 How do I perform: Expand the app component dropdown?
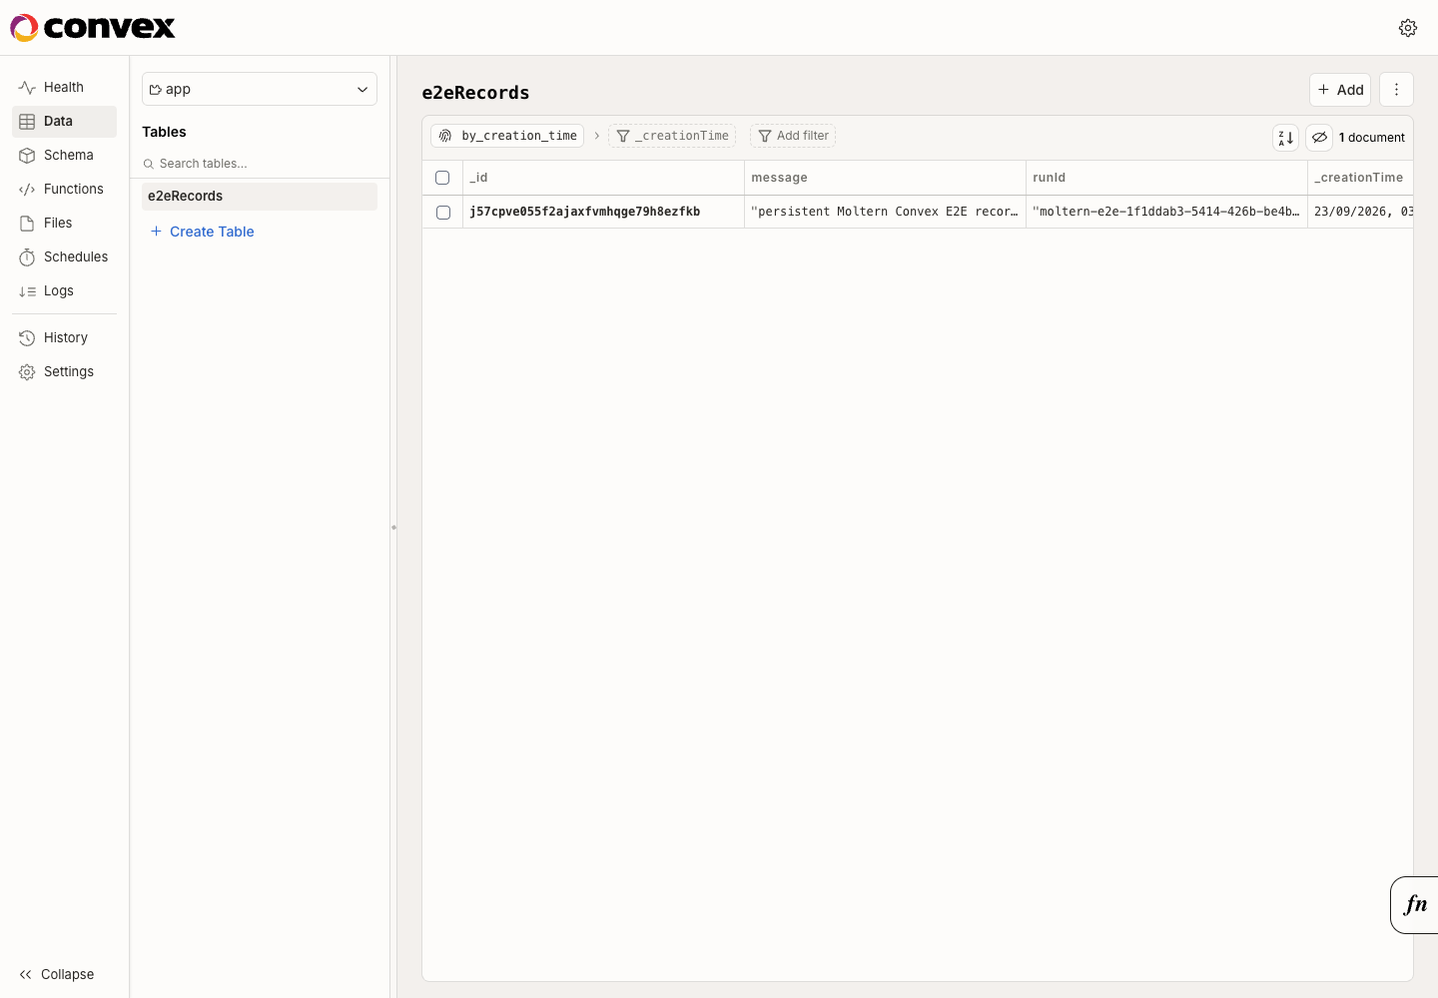(x=260, y=89)
